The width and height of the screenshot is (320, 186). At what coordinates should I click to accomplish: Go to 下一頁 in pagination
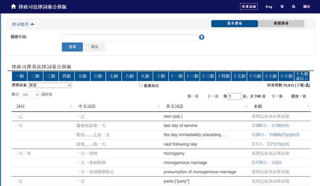[x=277, y=96]
